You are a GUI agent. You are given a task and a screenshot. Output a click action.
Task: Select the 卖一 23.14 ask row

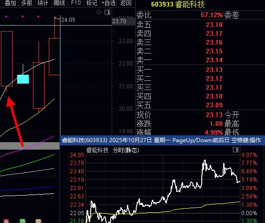(179, 60)
